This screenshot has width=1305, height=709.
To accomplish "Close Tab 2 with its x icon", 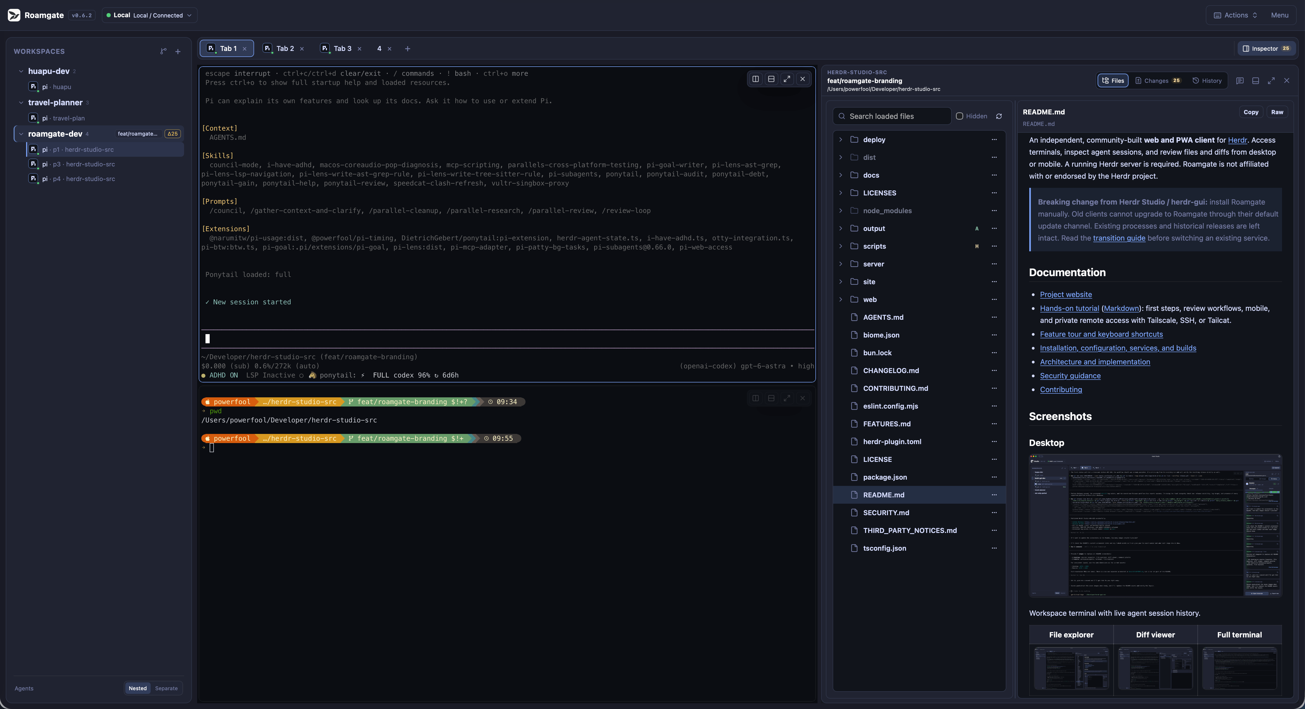I will click(x=302, y=49).
